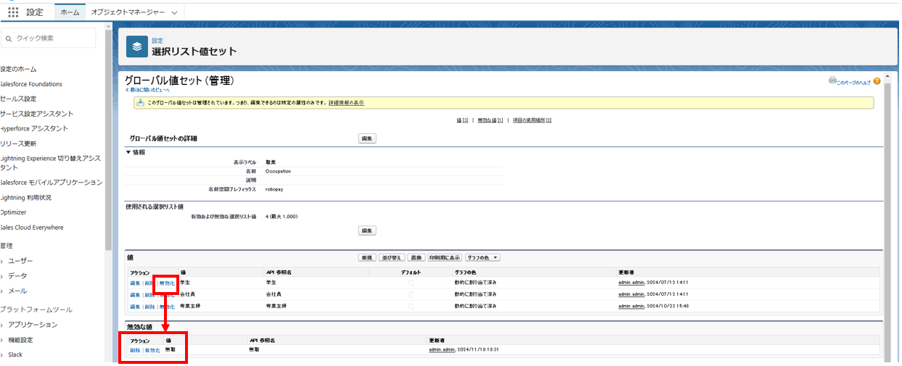Open the グラフの色 dropdown button
This screenshot has width=902, height=366.
(x=483, y=257)
